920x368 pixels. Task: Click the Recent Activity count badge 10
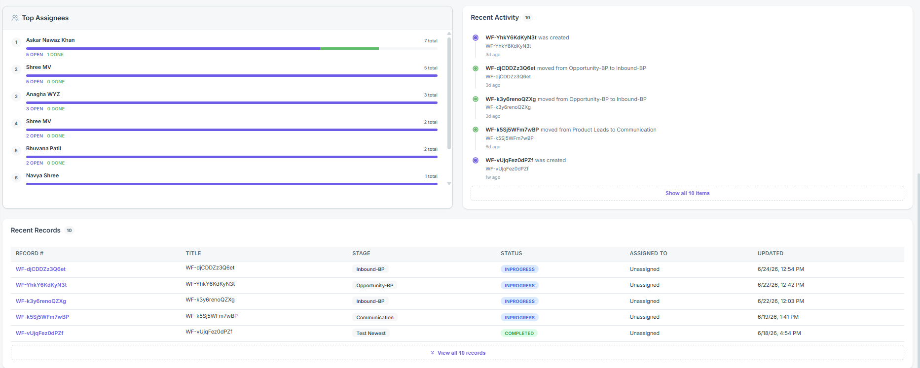click(x=527, y=18)
